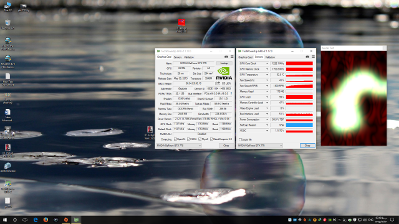Click the BIOS export share icon

coord(218,83)
